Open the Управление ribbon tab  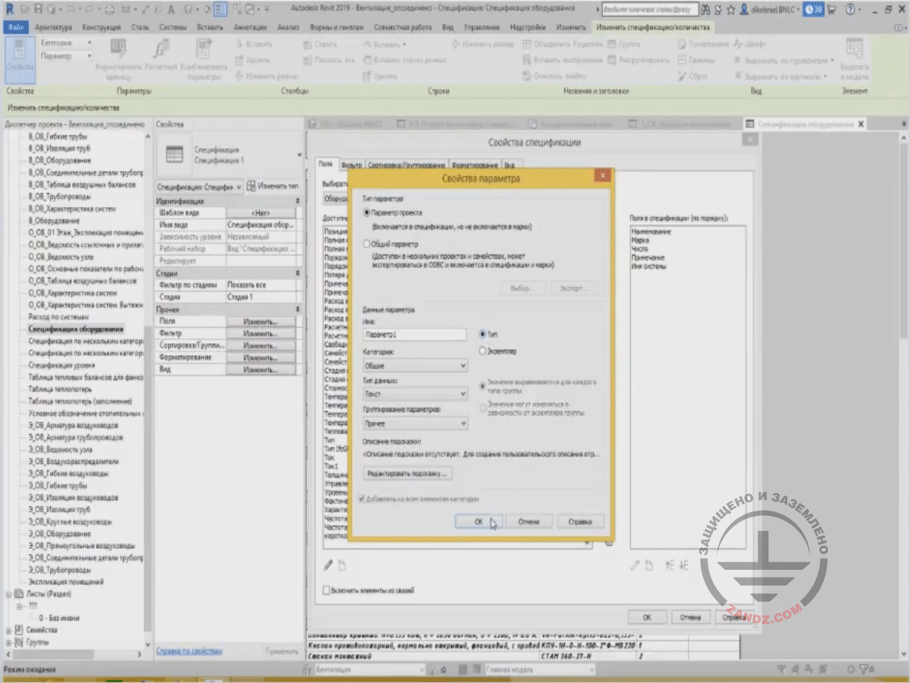pyautogui.click(x=481, y=27)
